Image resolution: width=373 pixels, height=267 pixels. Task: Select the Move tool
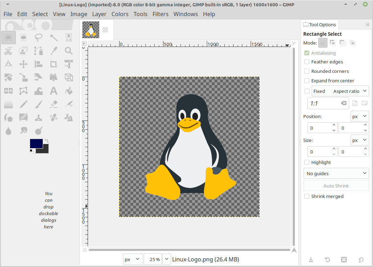click(x=23, y=64)
